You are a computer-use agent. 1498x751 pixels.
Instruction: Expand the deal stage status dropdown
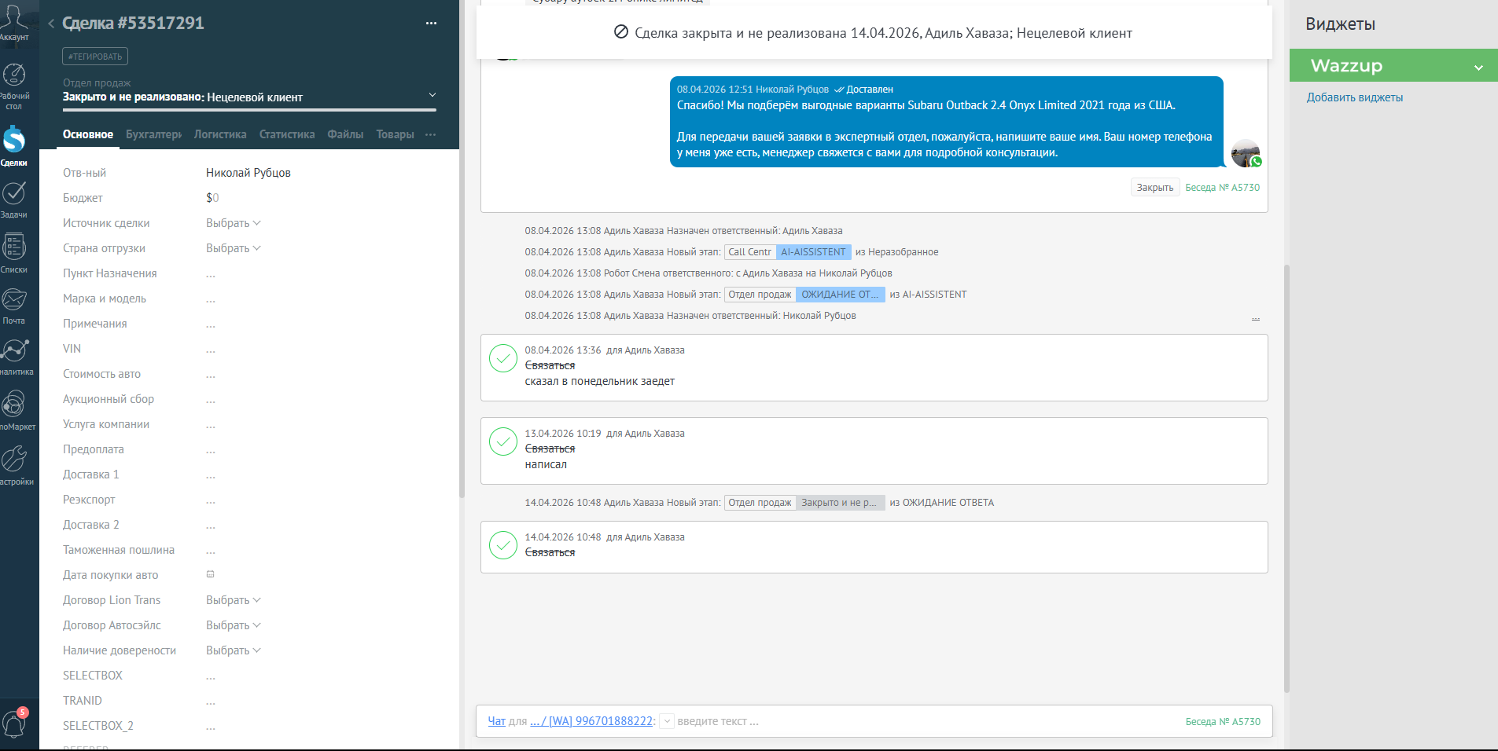pos(432,95)
